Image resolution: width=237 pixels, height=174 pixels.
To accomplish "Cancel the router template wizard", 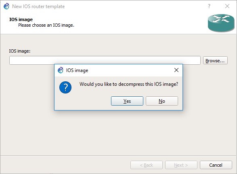I will 216,165.
